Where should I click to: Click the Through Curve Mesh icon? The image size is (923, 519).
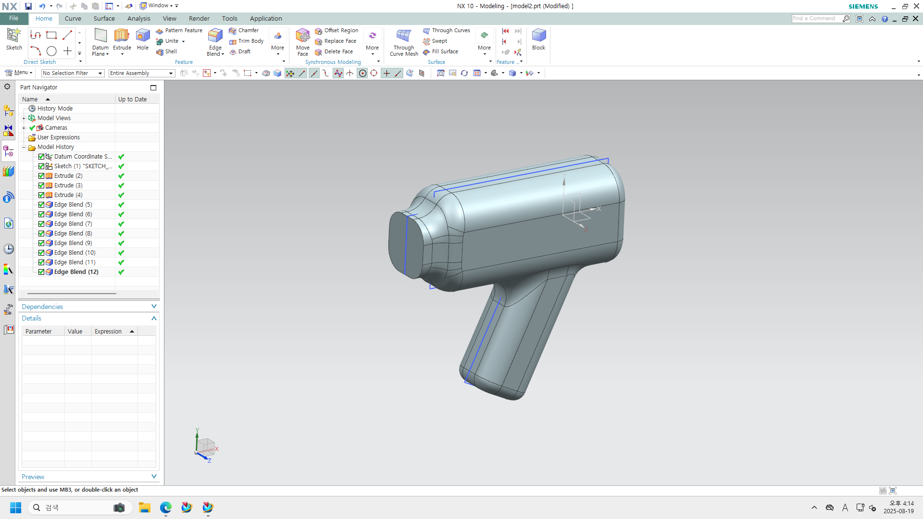[x=403, y=36]
